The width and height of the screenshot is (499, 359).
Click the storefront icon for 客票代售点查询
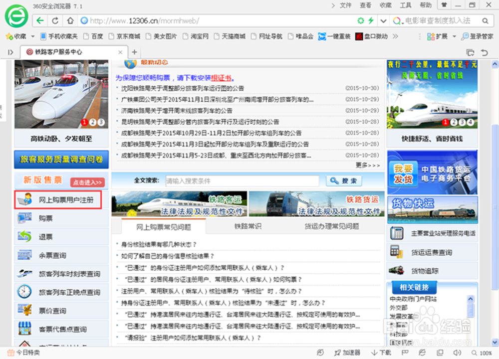pos(25,329)
